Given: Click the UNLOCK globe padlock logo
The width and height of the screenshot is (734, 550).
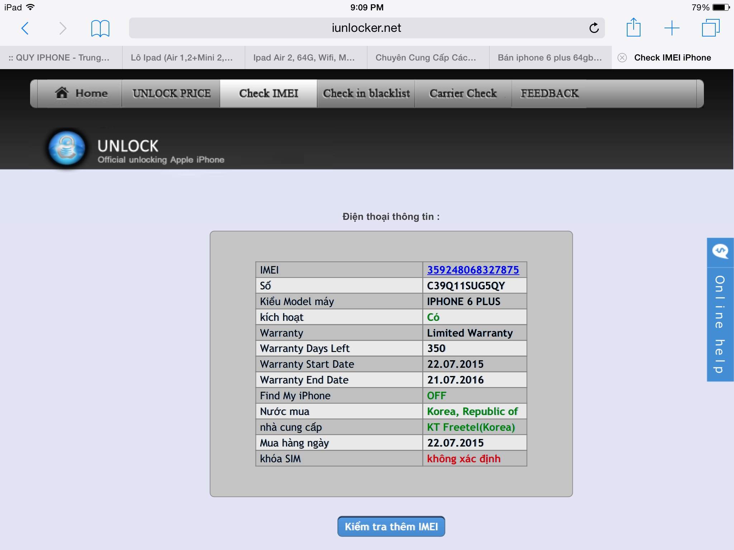Looking at the screenshot, I should tap(67, 148).
